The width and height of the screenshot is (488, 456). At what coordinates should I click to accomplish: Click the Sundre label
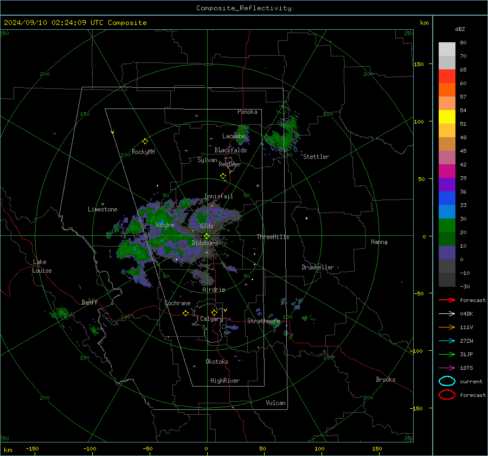coord(164,224)
